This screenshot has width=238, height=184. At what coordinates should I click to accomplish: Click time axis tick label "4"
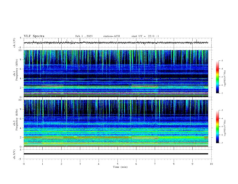coord(99,164)
